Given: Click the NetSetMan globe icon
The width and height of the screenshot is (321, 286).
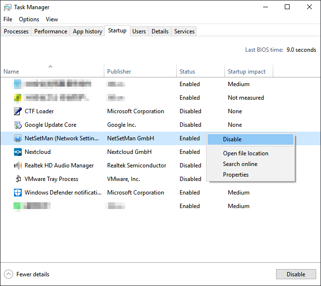Looking at the screenshot, I should click(17, 138).
